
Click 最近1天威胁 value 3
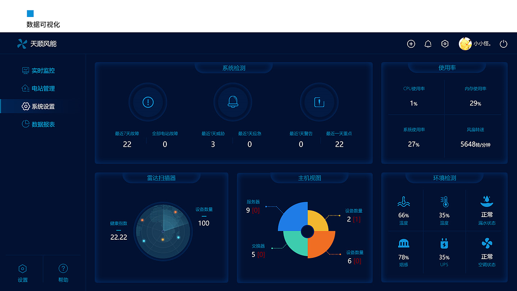[213, 144]
